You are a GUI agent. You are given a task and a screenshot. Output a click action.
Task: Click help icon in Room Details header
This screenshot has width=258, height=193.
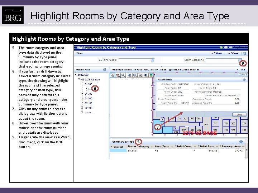click(244, 80)
